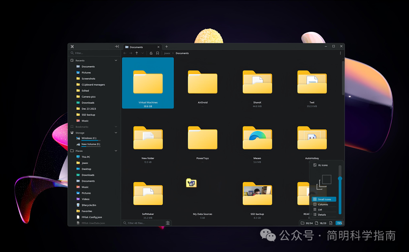Screen dimensions: 409x252
Task: Click joaoc in the breadcrumb path
Action: [167, 53]
